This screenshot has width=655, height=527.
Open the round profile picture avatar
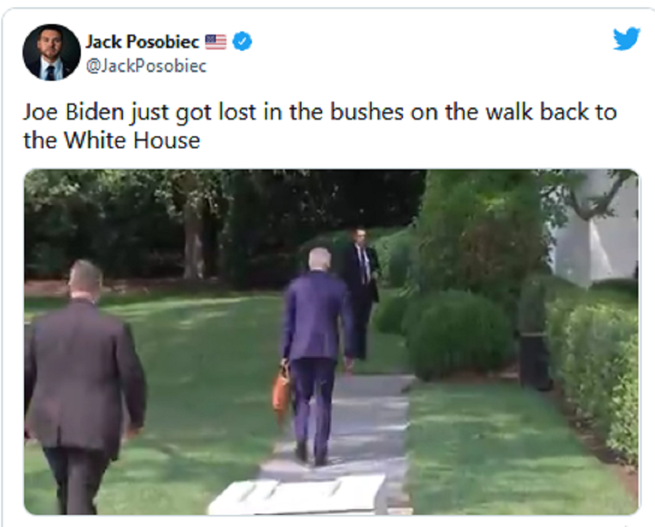[x=51, y=52]
